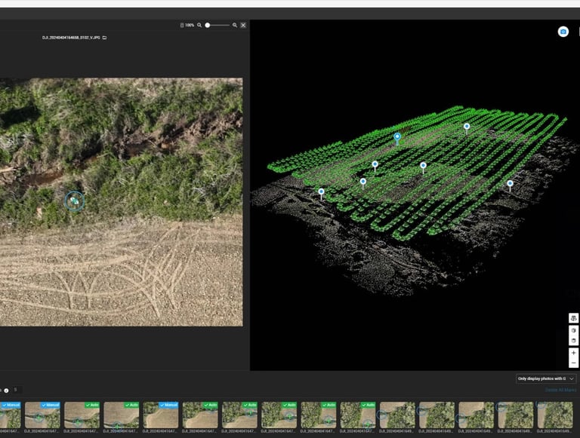This screenshot has height=438, width=580.
Task: Click the camera screenshot icon in 3D view
Action: [563, 32]
